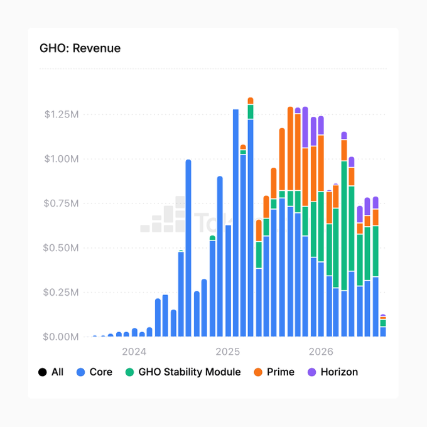Click the green Stability Module legend dot
The width and height of the screenshot is (427, 427).
click(129, 372)
